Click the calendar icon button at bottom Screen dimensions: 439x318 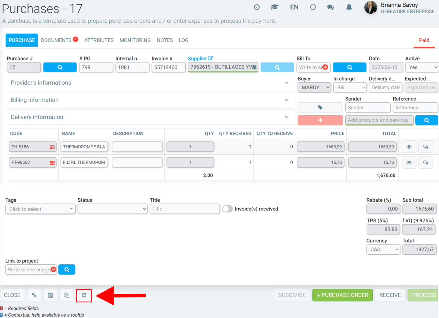[50, 295]
